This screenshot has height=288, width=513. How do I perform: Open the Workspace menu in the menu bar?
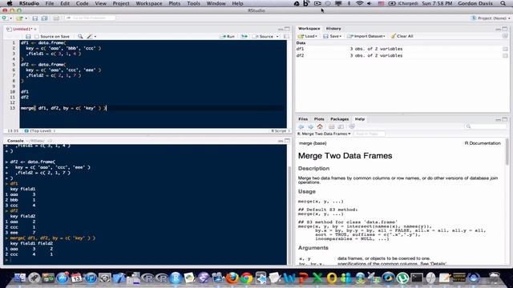point(149,3)
